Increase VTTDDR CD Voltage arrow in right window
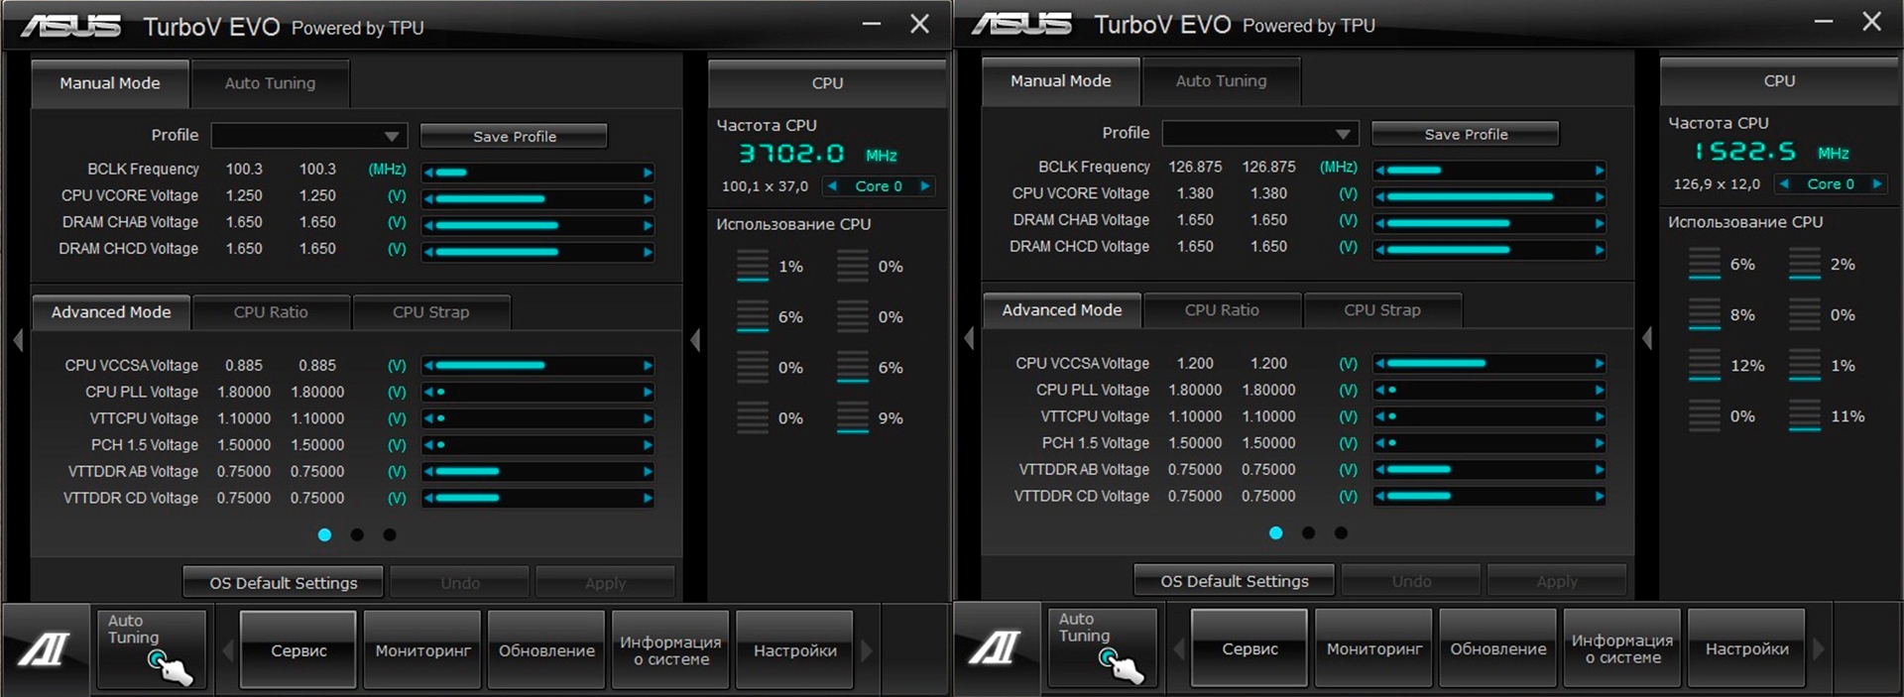This screenshot has height=697, width=1904. coord(1600,496)
